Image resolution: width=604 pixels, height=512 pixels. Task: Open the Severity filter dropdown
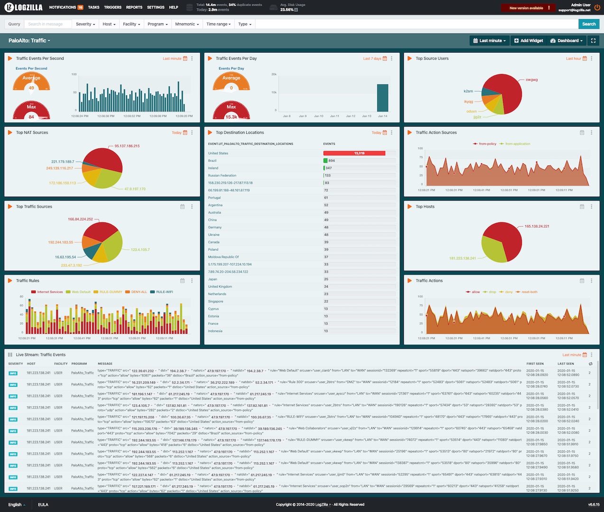click(85, 24)
